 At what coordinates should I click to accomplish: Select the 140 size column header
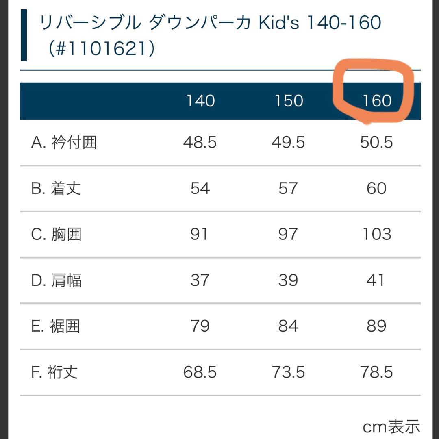(200, 101)
